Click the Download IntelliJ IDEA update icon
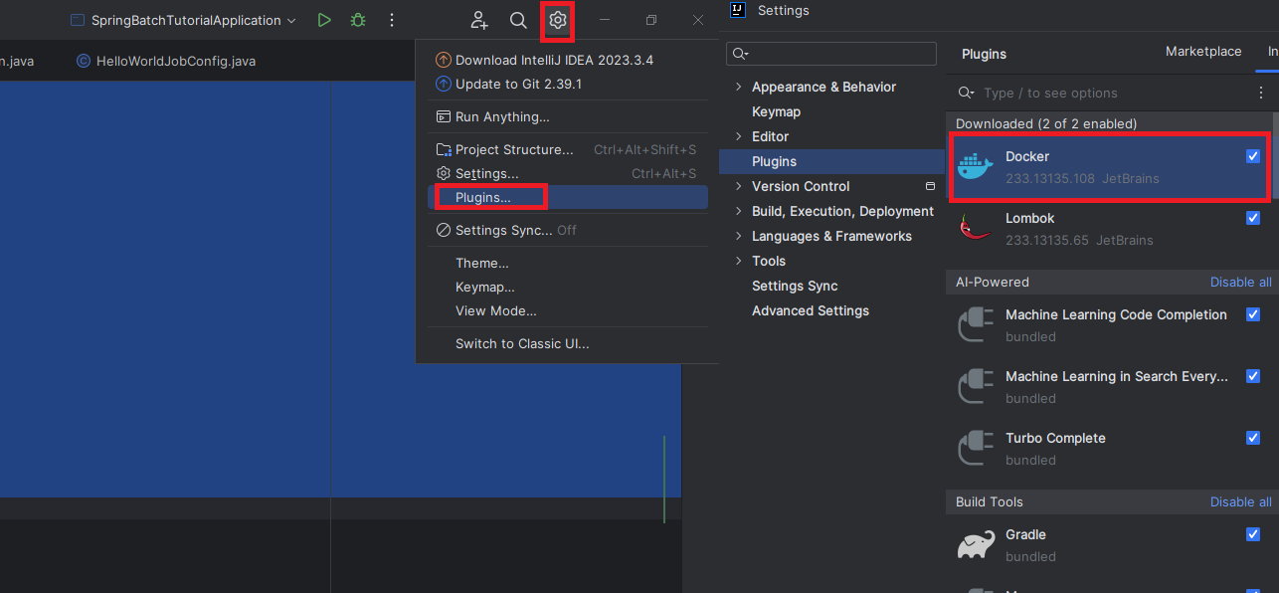The height and width of the screenshot is (593, 1279). (444, 60)
